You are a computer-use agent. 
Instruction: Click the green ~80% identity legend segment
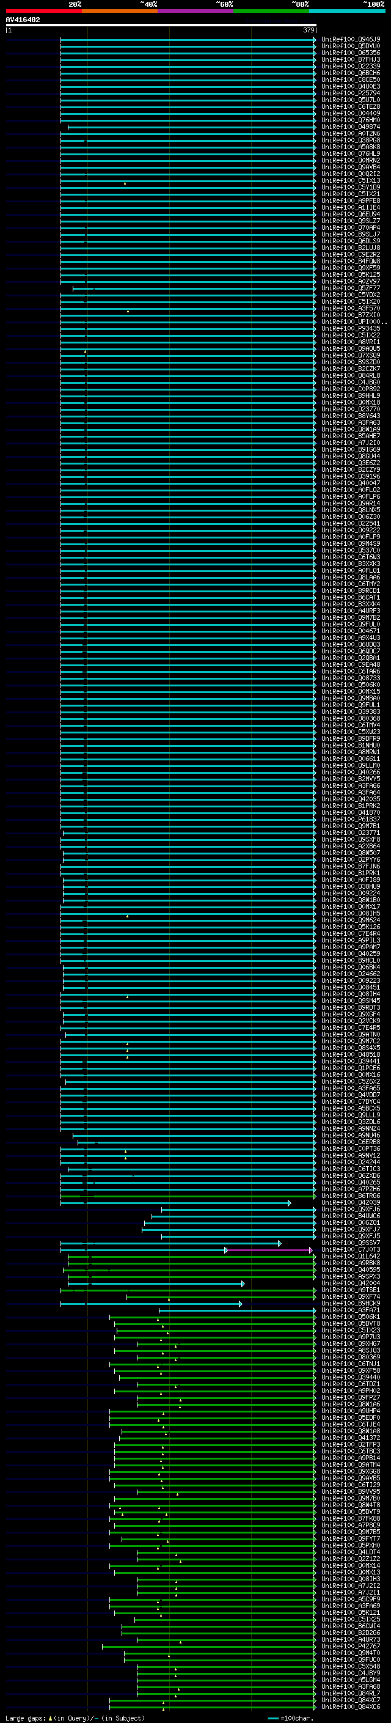pyautogui.click(x=271, y=11)
